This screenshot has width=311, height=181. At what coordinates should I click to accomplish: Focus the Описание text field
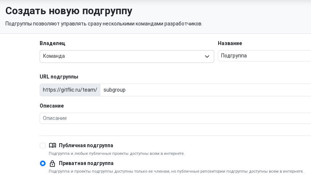pos(175,118)
